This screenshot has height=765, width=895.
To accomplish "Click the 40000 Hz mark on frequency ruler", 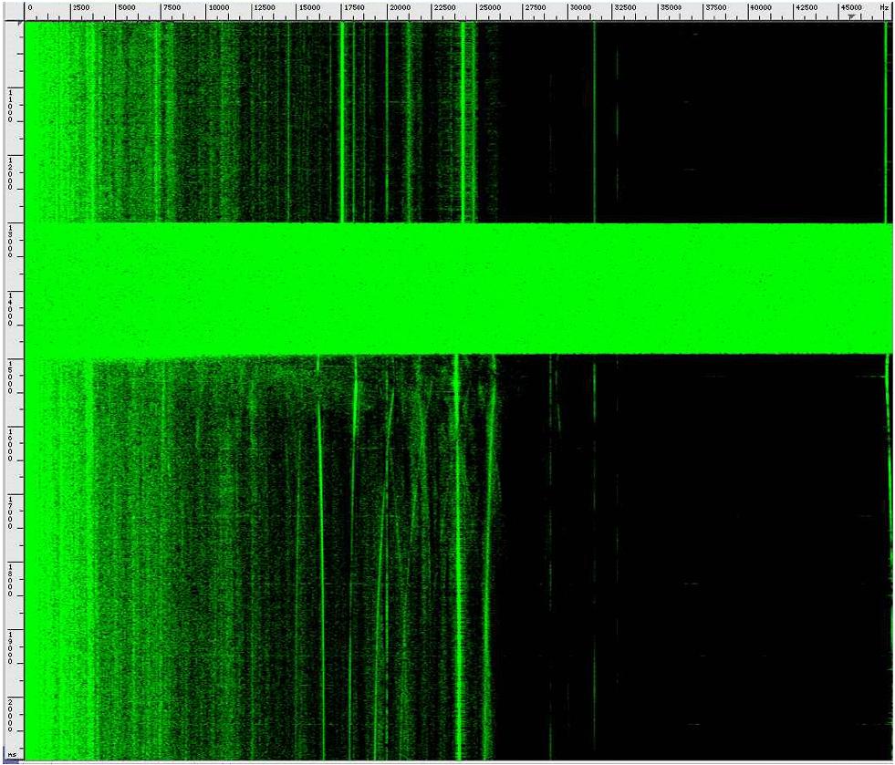I will point(760,9).
